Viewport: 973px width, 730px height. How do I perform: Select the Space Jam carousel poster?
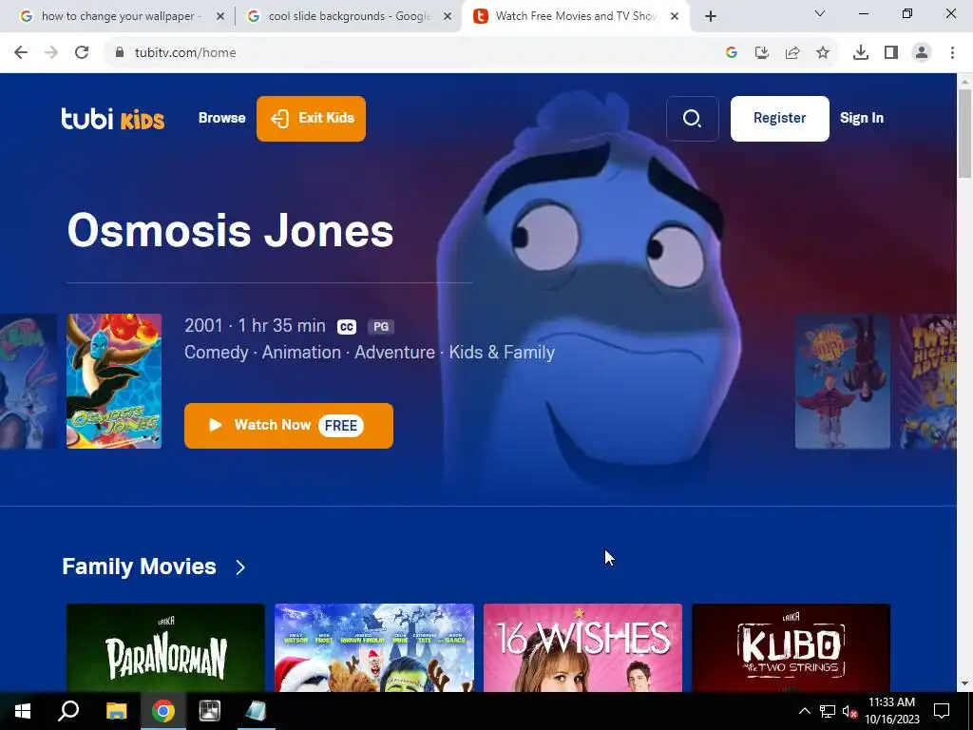28,381
